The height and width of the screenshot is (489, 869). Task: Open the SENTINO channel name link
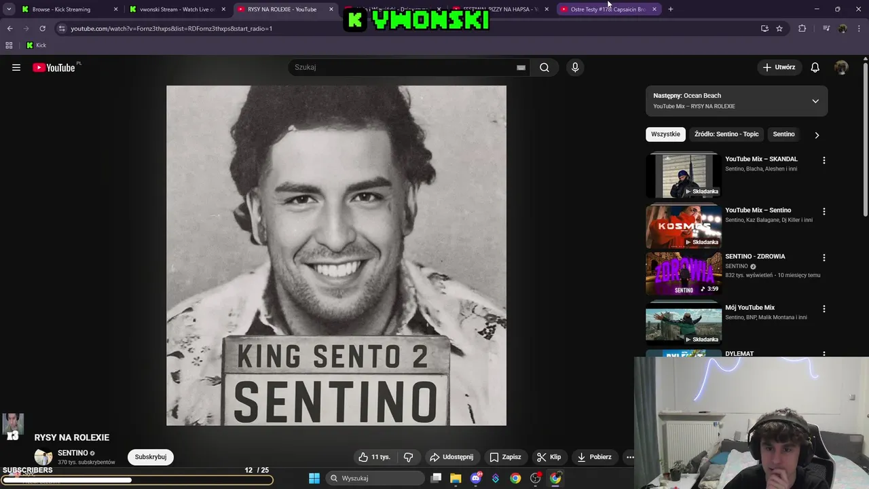pos(73,453)
